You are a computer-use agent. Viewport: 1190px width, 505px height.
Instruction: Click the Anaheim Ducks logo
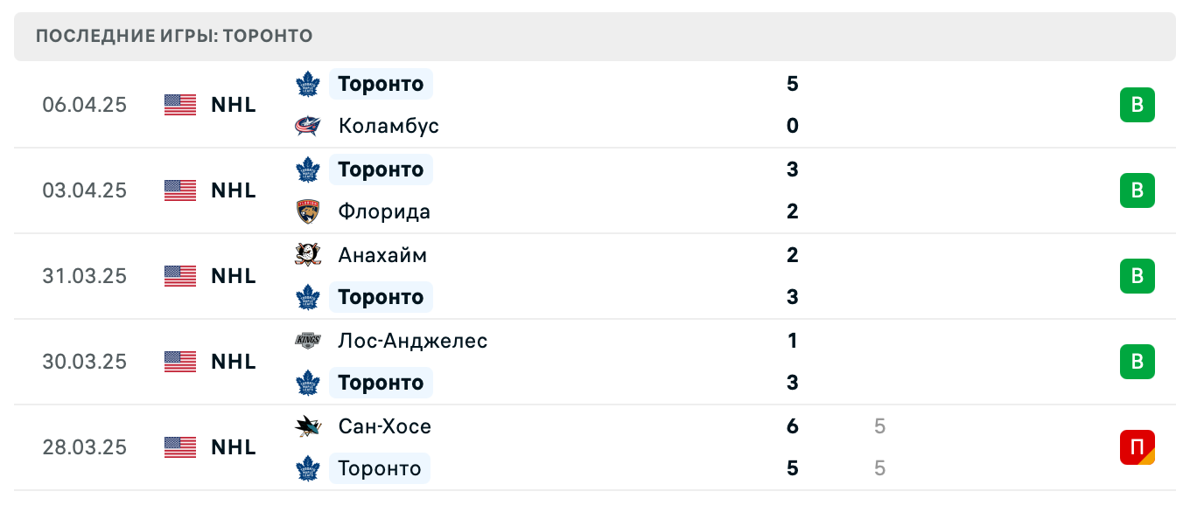(x=308, y=255)
